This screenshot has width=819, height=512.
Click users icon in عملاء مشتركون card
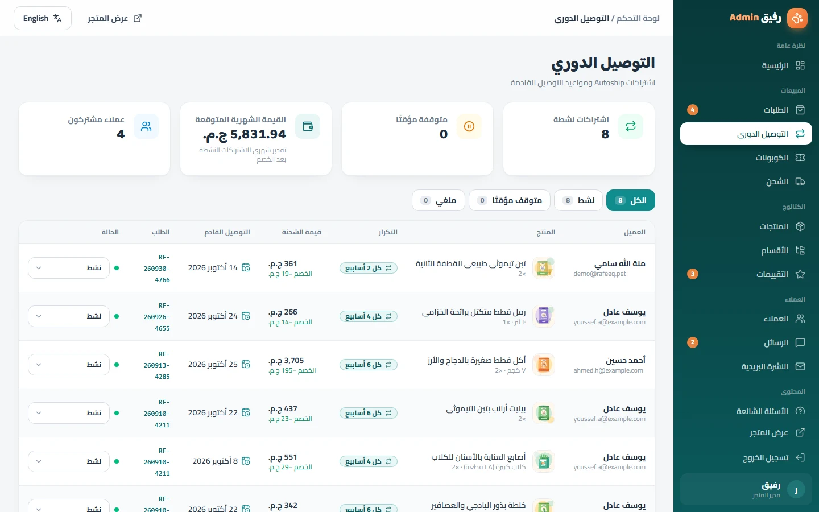click(x=146, y=126)
